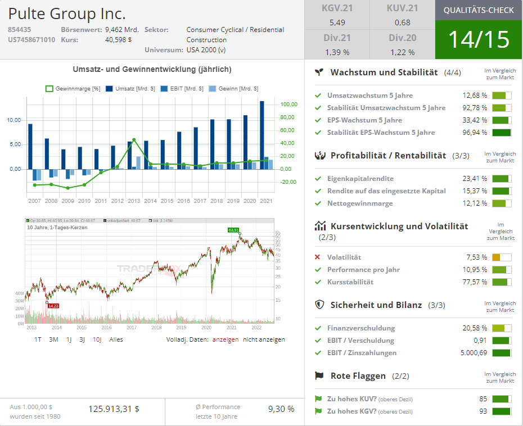Click the green flag beside Zu hohes KGV?

318,411
